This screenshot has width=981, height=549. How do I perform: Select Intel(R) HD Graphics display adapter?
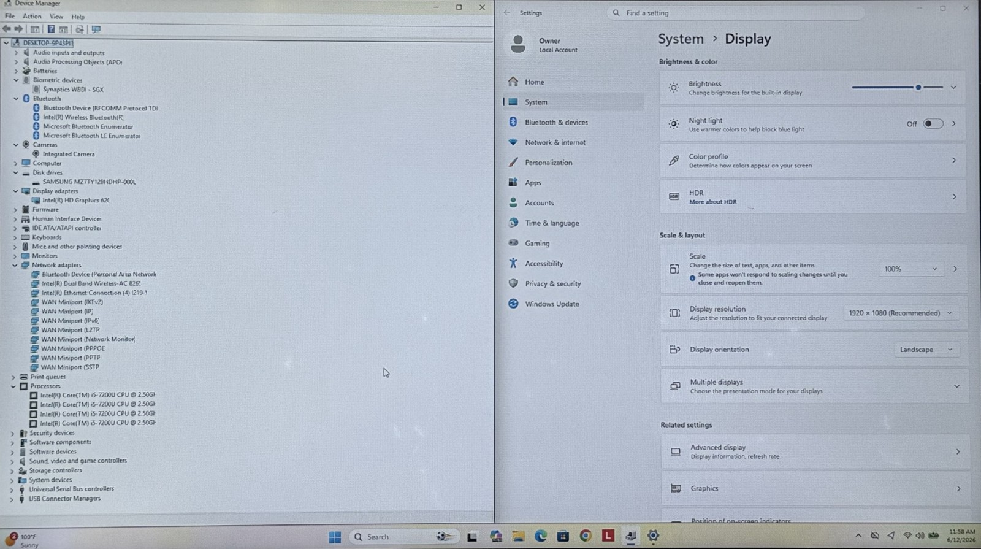[x=75, y=201]
